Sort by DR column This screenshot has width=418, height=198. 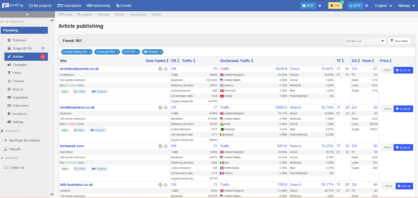tap(175, 61)
